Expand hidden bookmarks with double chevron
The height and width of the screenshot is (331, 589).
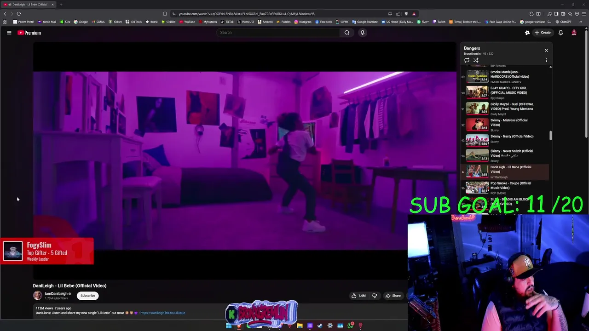[x=580, y=22]
